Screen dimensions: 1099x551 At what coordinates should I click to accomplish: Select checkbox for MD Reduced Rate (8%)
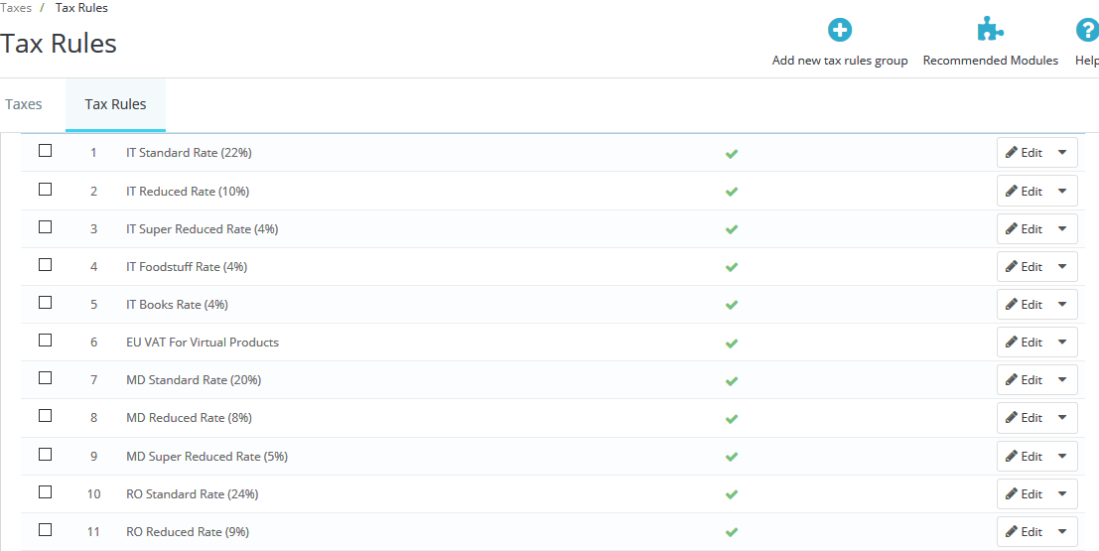[45, 416]
